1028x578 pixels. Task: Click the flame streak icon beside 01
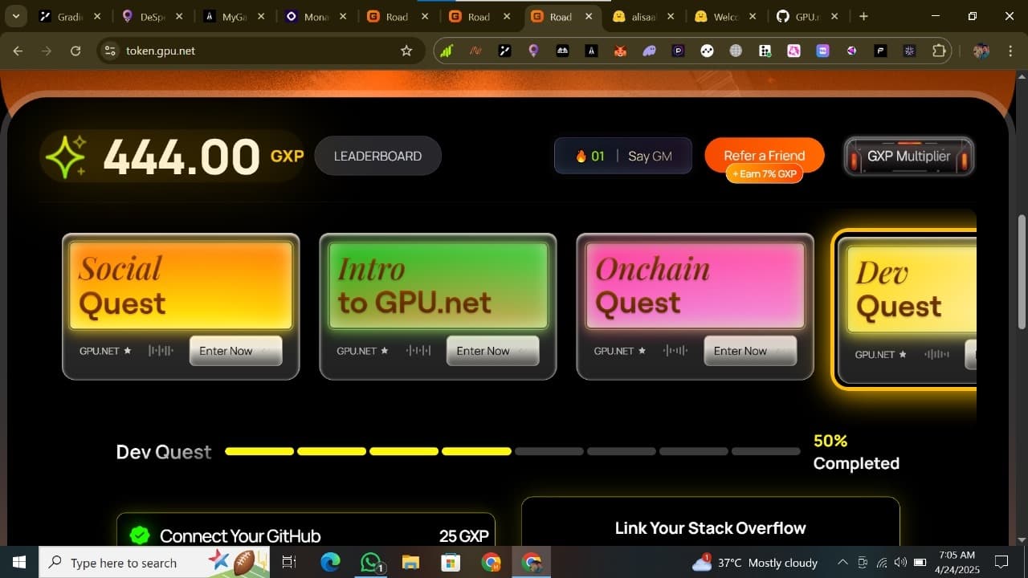pyautogui.click(x=581, y=156)
